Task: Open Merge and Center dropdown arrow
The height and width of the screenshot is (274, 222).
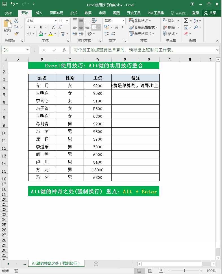Action: (x=99, y=27)
